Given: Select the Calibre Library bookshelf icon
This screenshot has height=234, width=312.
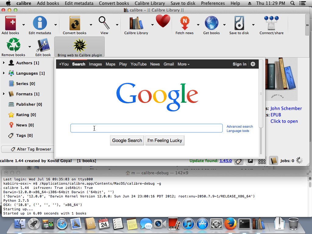Looking at the screenshot, I should [x=136, y=23].
